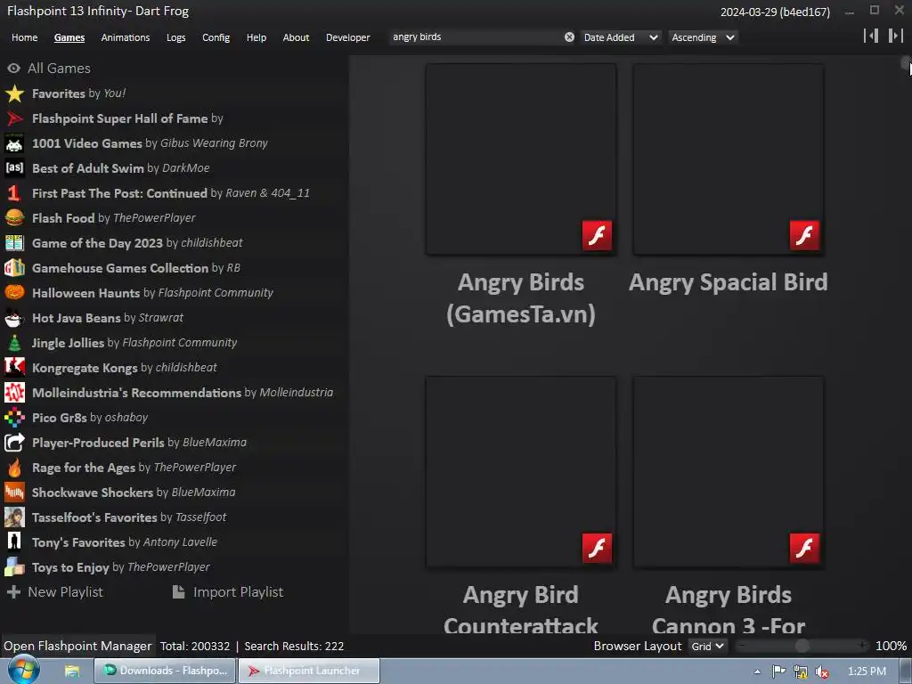Image resolution: width=912 pixels, height=684 pixels.
Task: Open the Date Added sort dropdown
Action: 621,37
